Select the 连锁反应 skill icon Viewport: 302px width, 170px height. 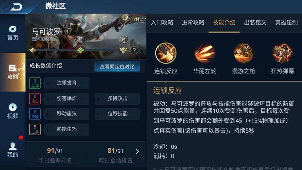click(165, 53)
